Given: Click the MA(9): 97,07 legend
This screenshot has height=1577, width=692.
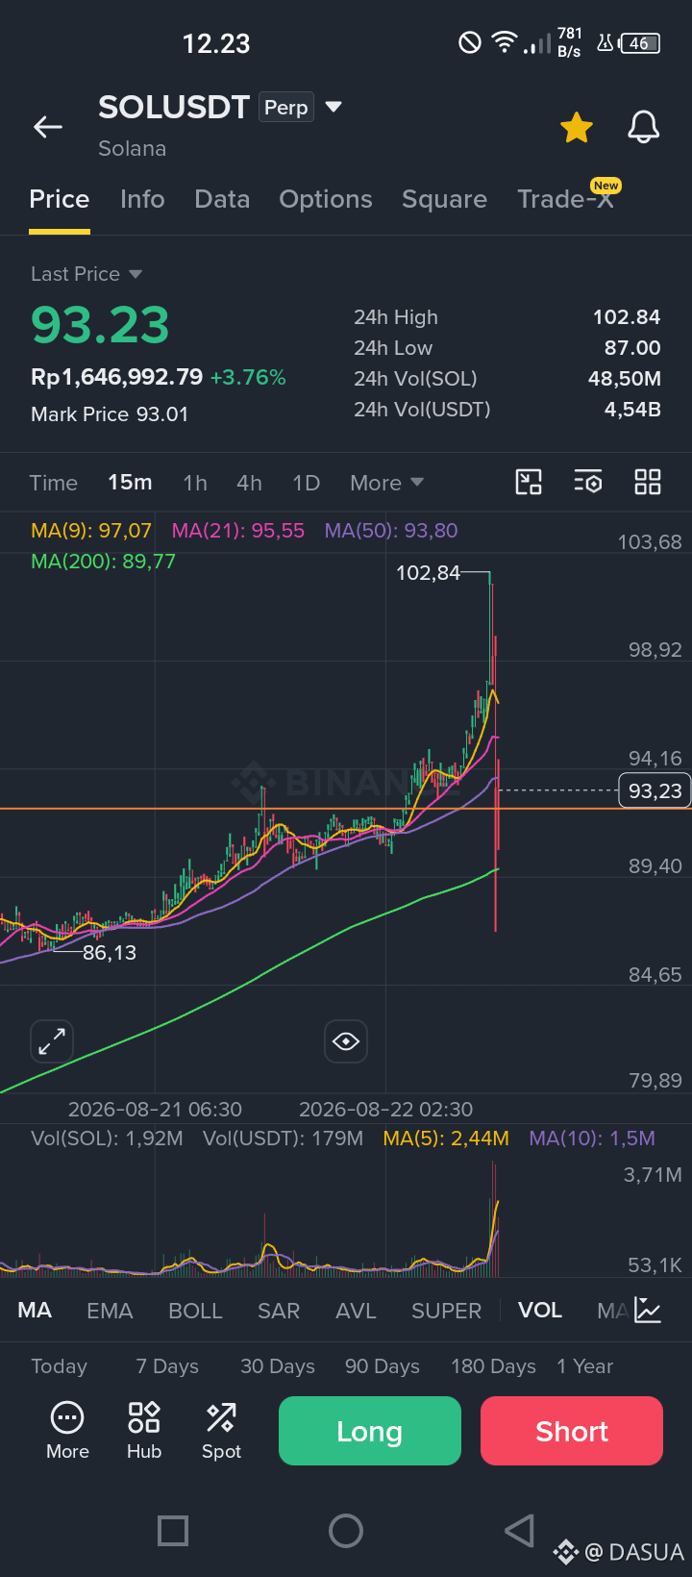Looking at the screenshot, I should click(x=91, y=531).
